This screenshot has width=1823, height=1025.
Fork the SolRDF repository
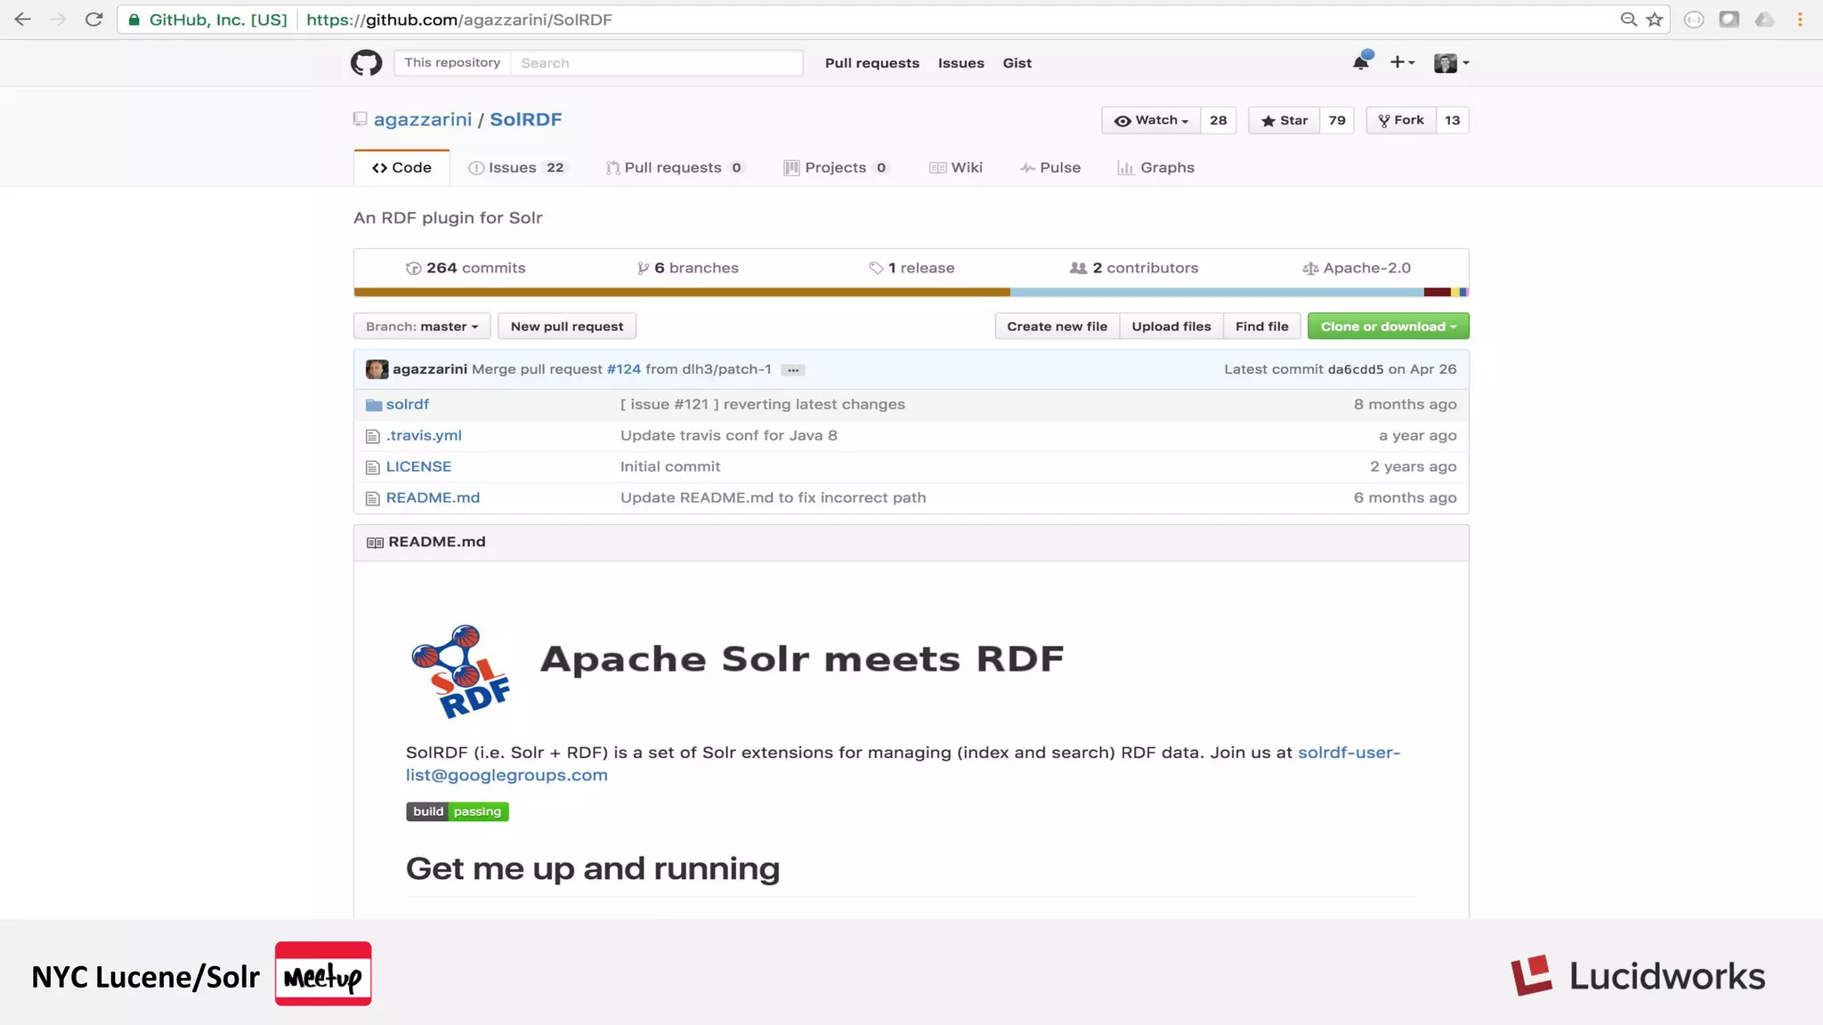click(x=1401, y=120)
